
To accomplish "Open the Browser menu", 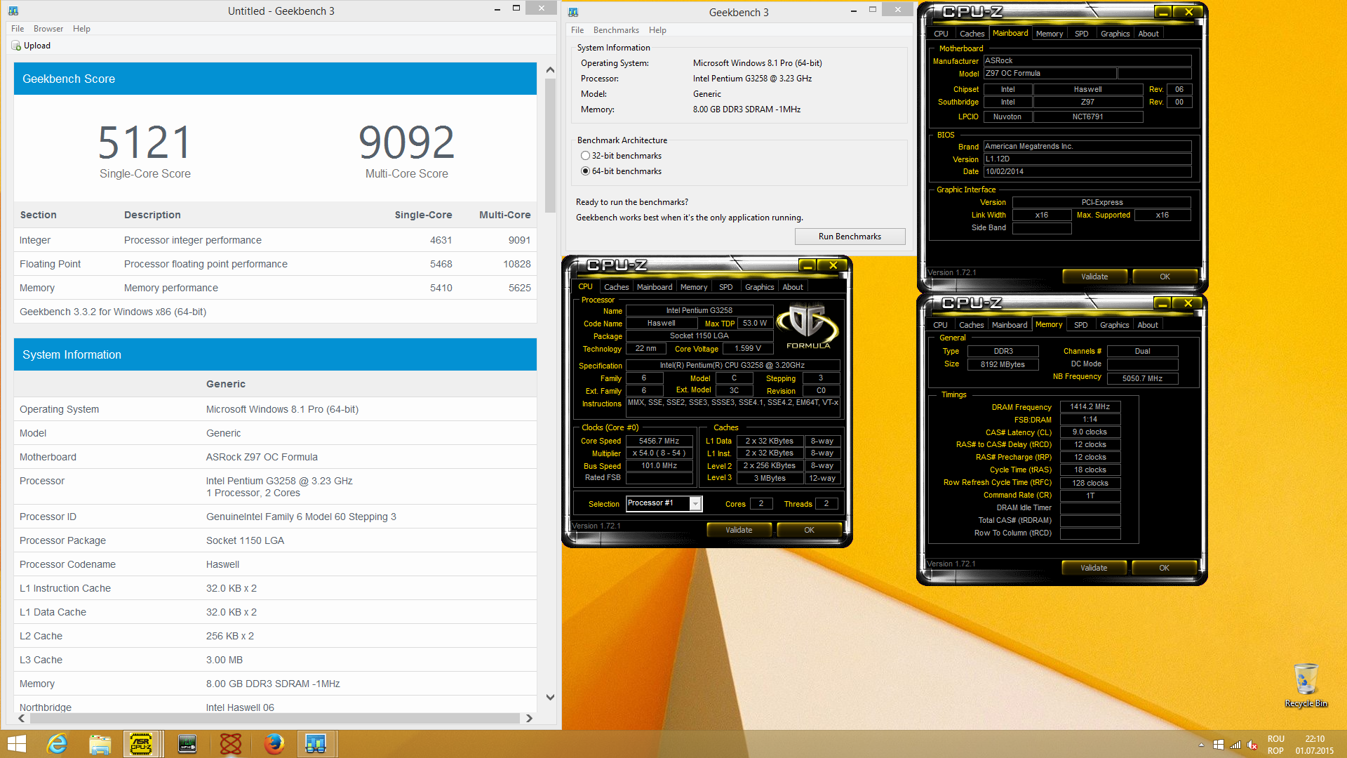I will 48,29.
